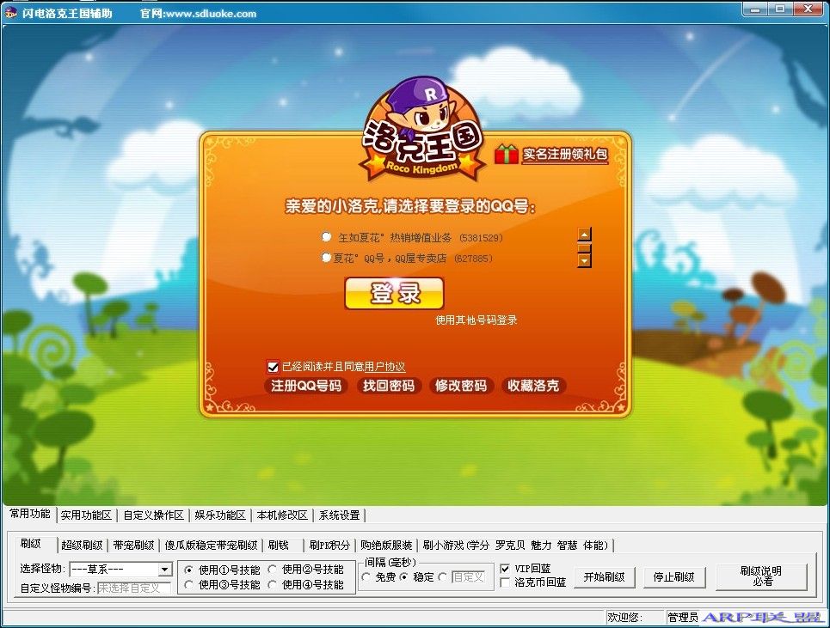The image size is (830, 628).
Task: Switch to 实用功能区 tab
Action: click(x=86, y=515)
